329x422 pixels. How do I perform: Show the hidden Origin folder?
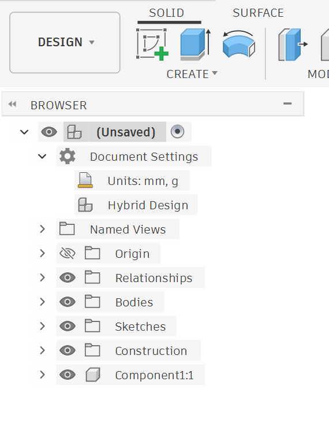click(67, 253)
